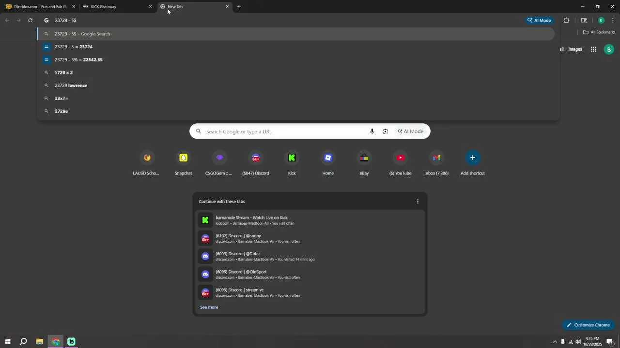Click the See more link

(x=209, y=307)
